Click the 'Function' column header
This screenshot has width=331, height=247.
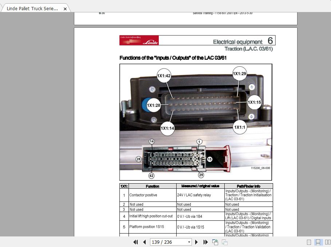[153, 186]
